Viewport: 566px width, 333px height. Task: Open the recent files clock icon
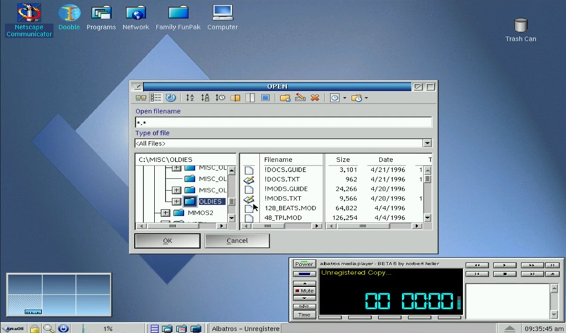(x=335, y=98)
